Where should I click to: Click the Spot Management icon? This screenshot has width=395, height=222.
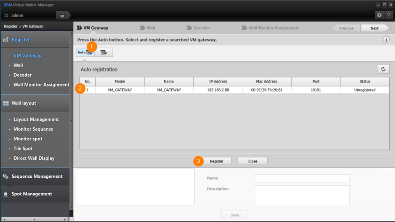(x=5, y=194)
